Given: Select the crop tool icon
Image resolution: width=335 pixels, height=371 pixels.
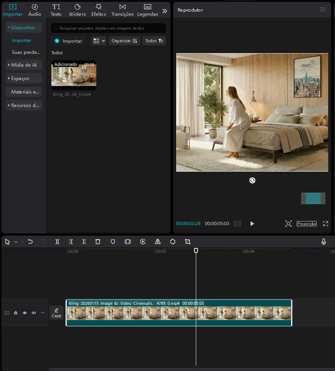Looking at the screenshot, I should (x=188, y=242).
